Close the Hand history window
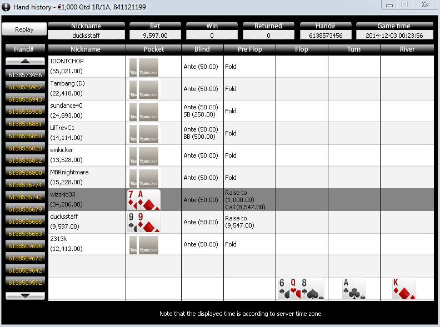Viewport: 440px width, 327px height. point(425,4)
